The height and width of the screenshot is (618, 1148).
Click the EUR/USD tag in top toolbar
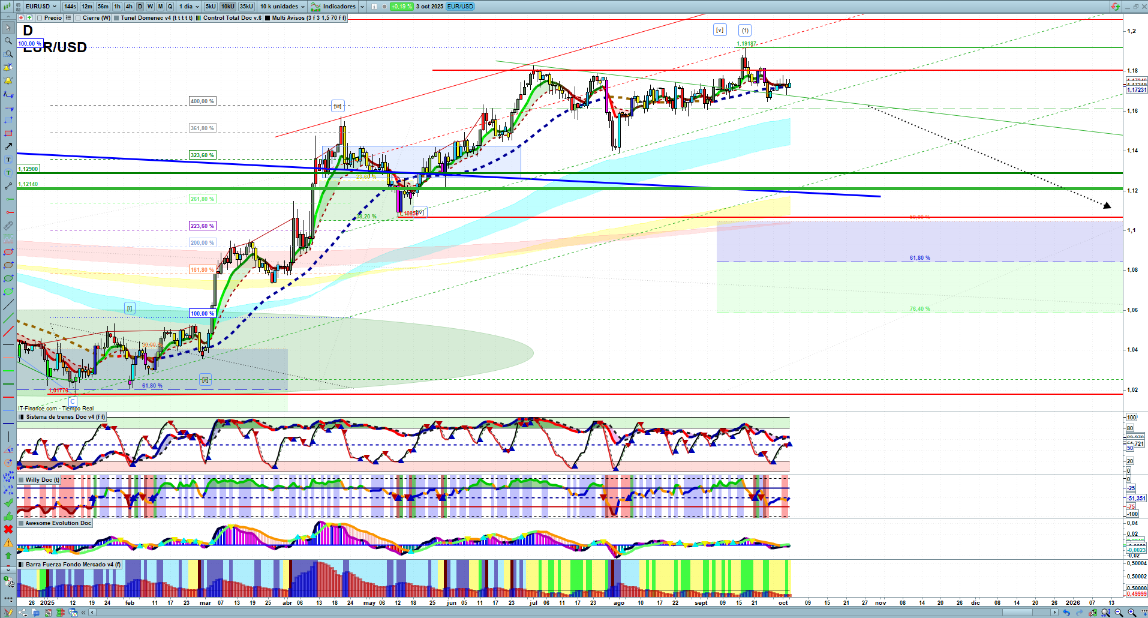pyautogui.click(x=461, y=7)
